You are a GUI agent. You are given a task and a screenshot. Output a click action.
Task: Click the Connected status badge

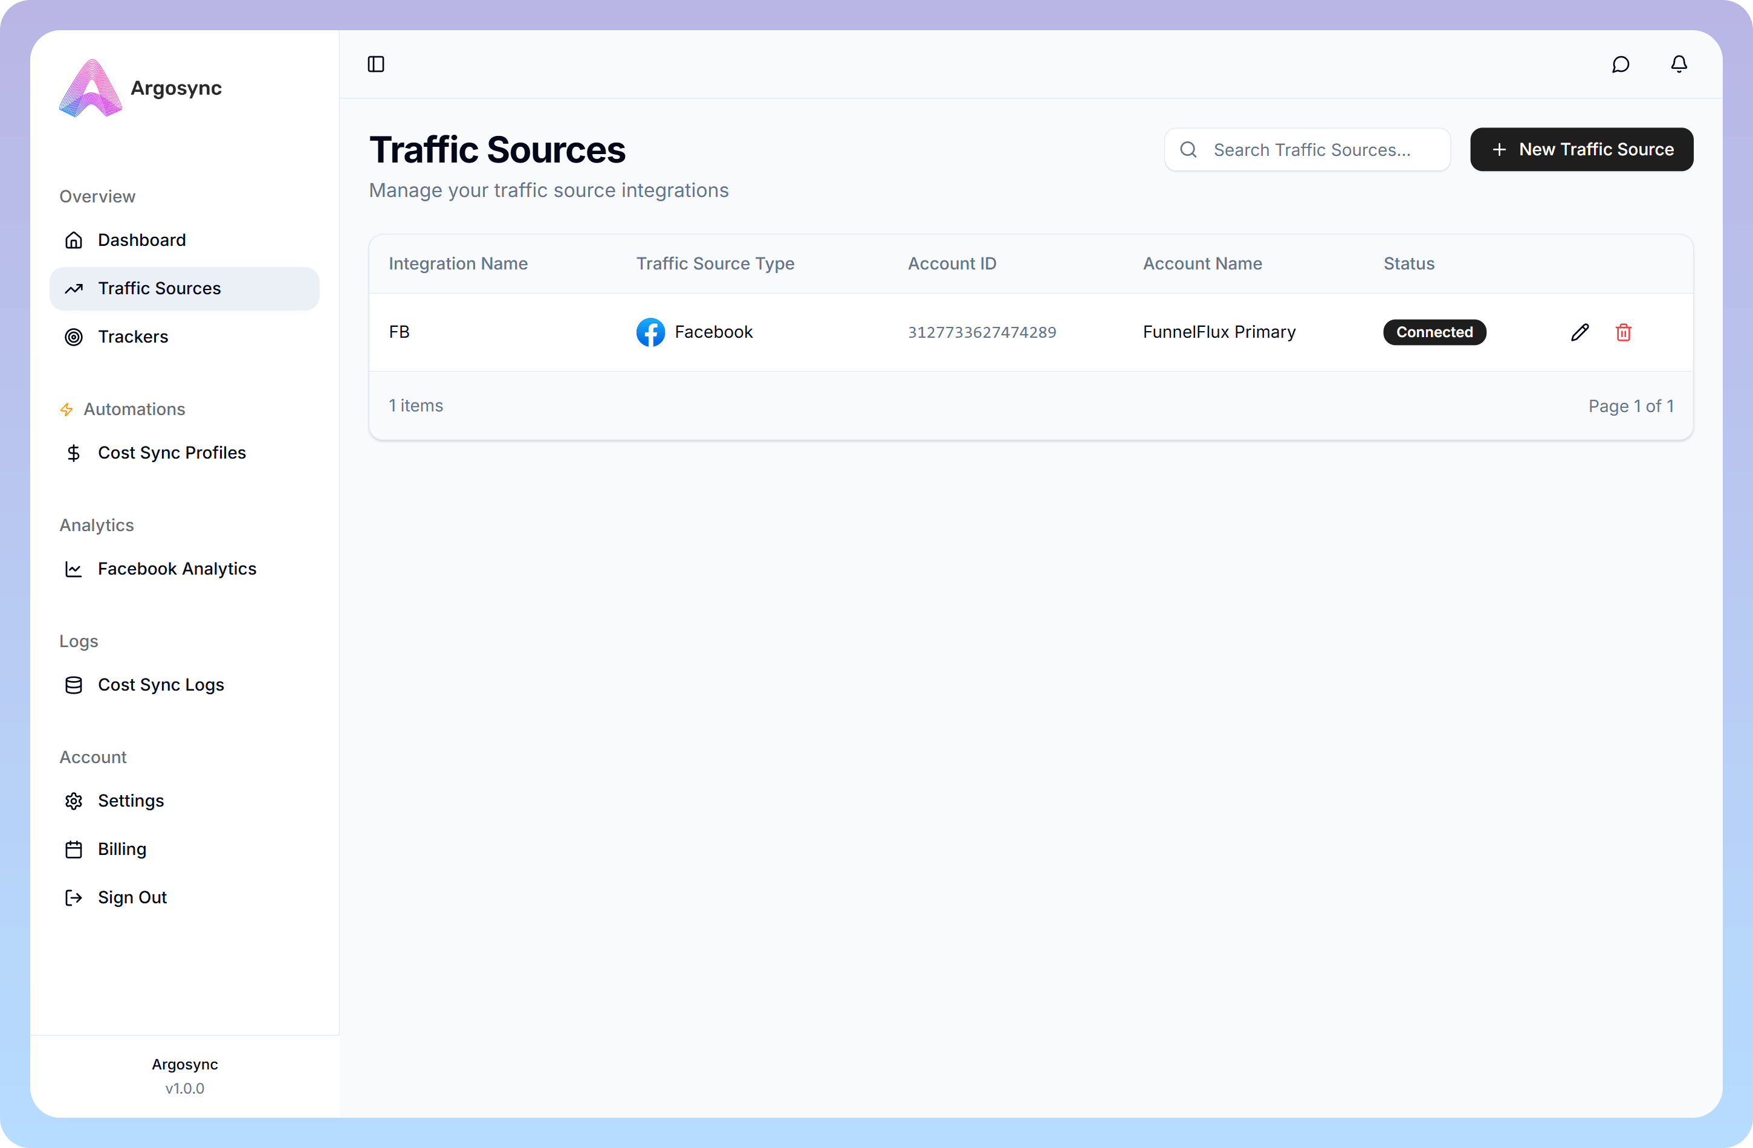1434,332
